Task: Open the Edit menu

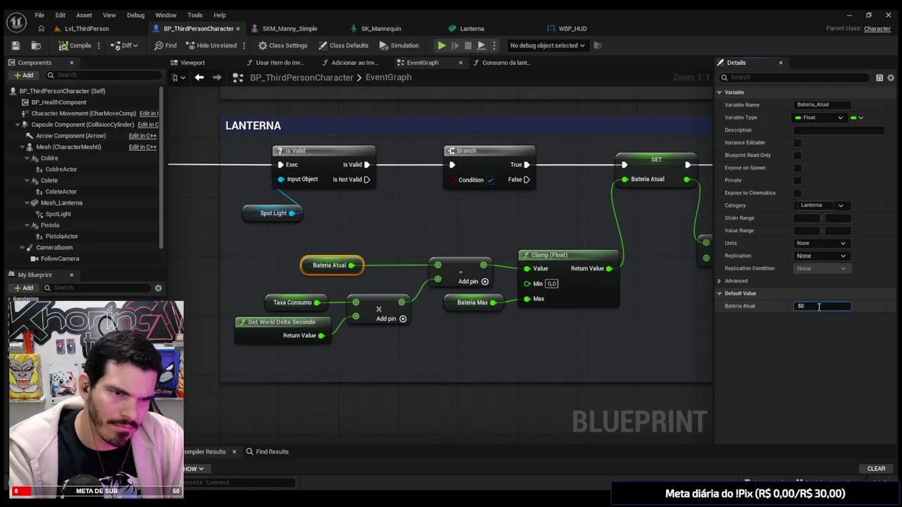Action: [61, 15]
